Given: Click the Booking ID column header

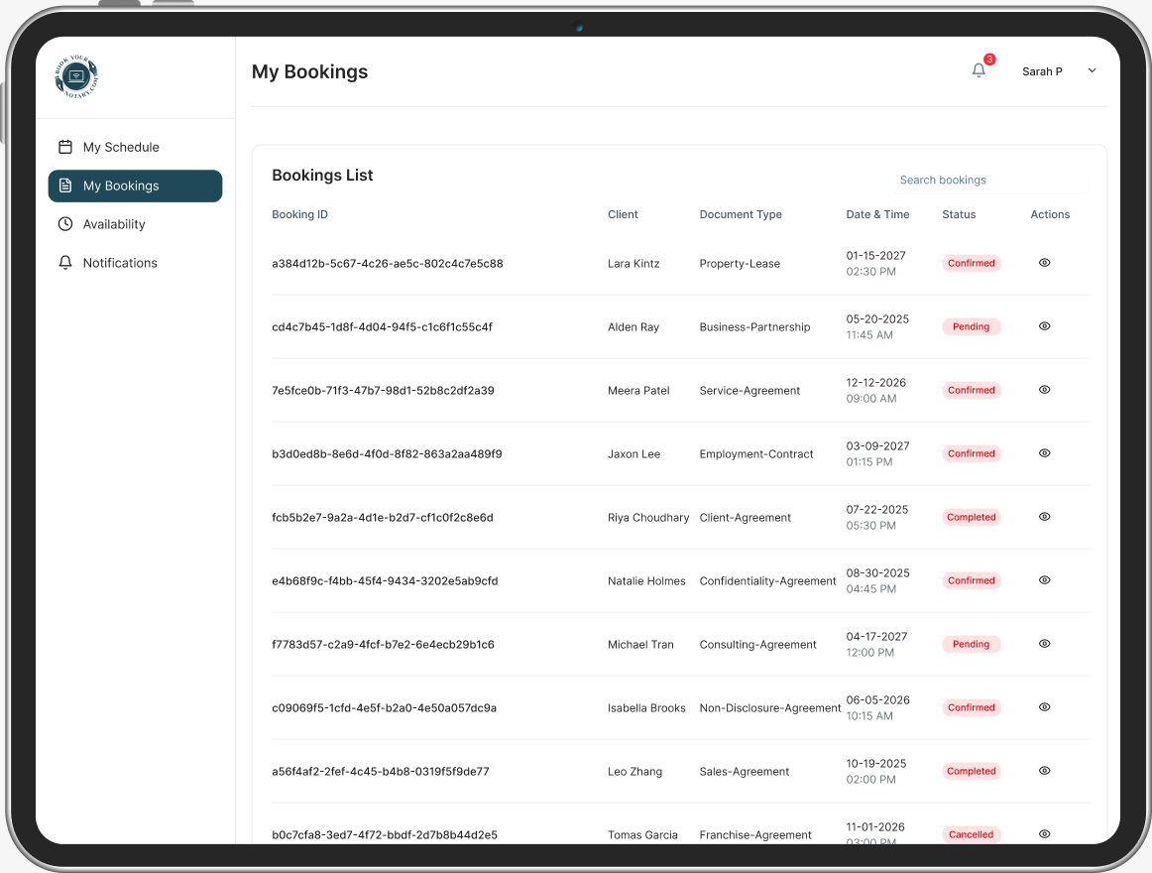Looking at the screenshot, I should [x=299, y=214].
